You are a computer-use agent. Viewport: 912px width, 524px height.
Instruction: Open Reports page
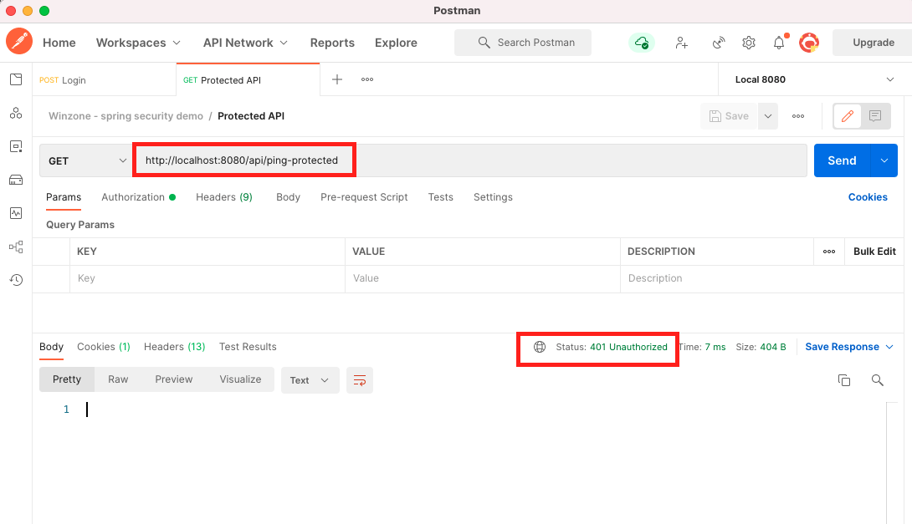(332, 43)
